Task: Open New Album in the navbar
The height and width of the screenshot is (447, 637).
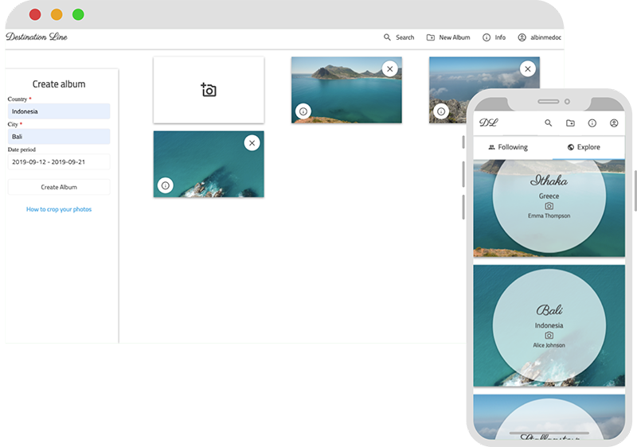Action: tap(448, 37)
